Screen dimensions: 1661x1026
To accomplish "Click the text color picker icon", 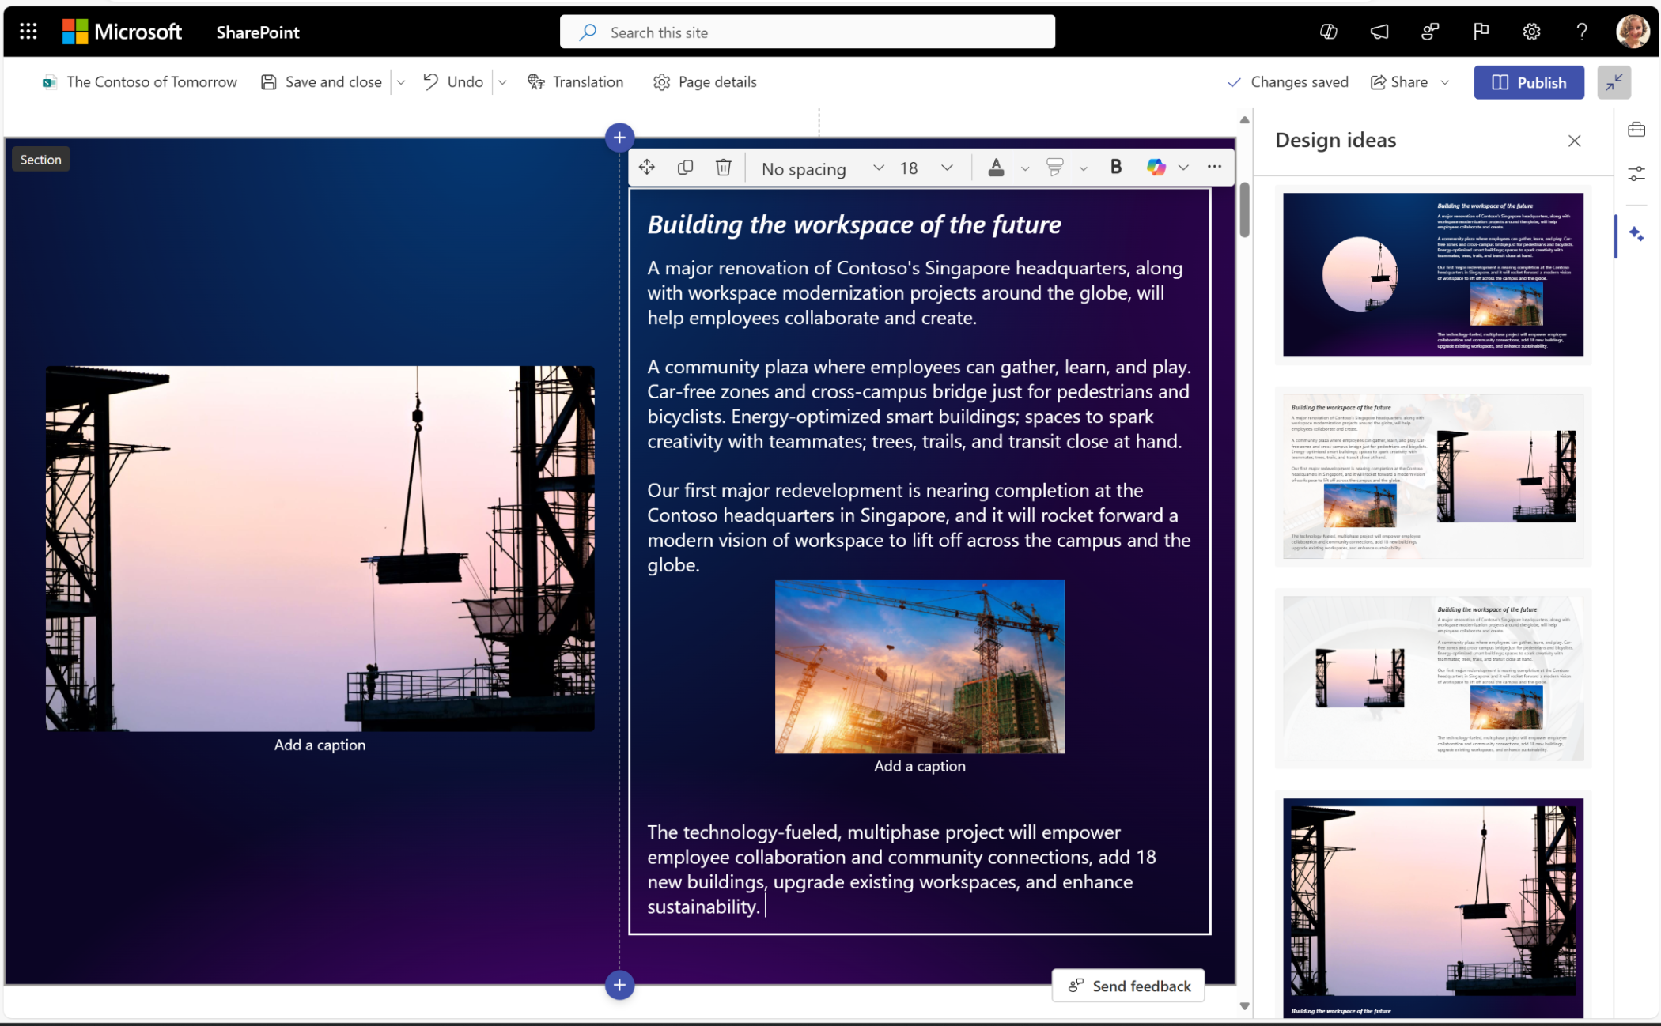I will coord(995,166).
